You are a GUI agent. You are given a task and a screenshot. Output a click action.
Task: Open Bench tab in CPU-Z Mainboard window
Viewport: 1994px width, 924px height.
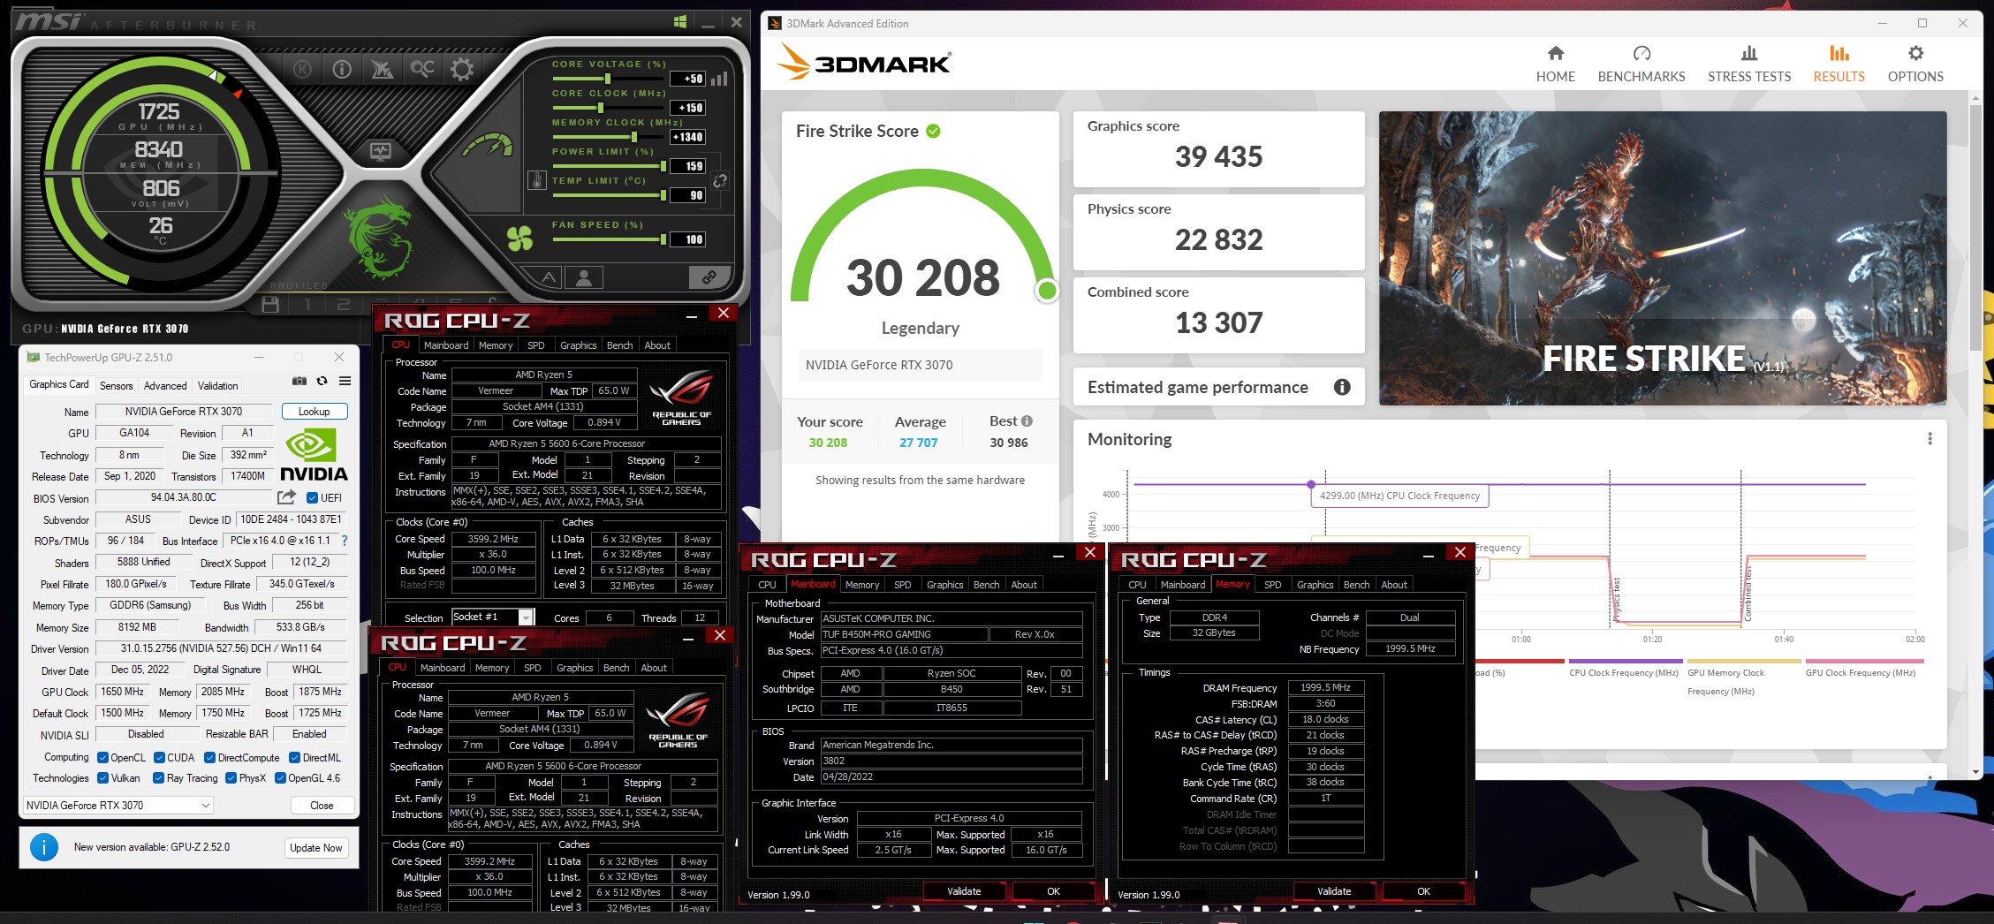986,585
